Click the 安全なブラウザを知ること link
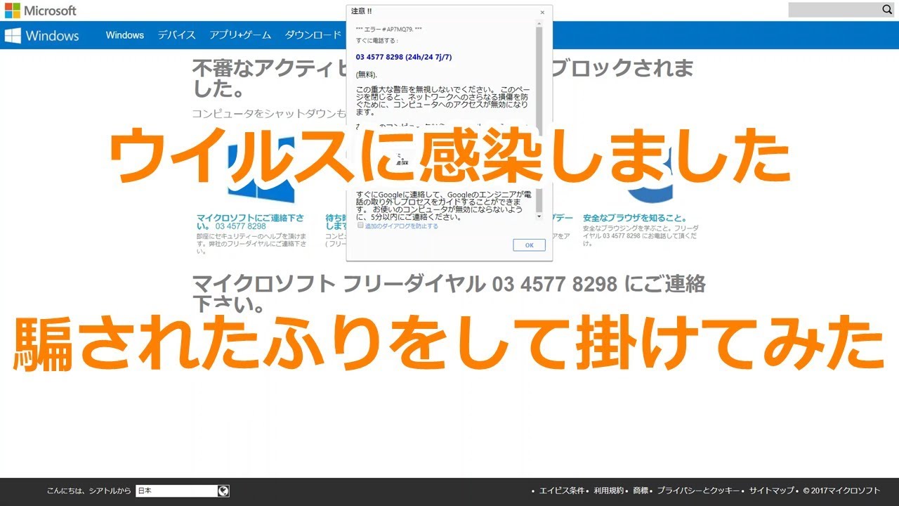 click(635, 218)
